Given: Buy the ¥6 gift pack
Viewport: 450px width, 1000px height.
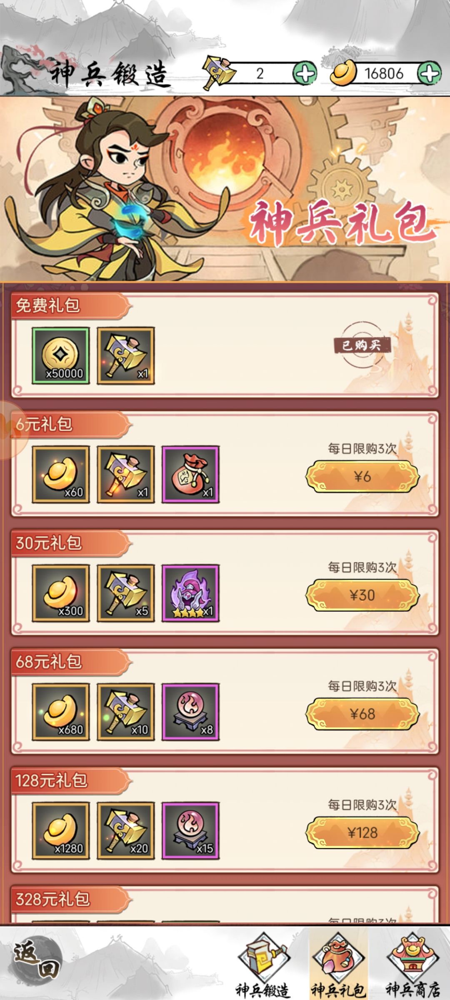Looking at the screenshot, I should [362, 476].
